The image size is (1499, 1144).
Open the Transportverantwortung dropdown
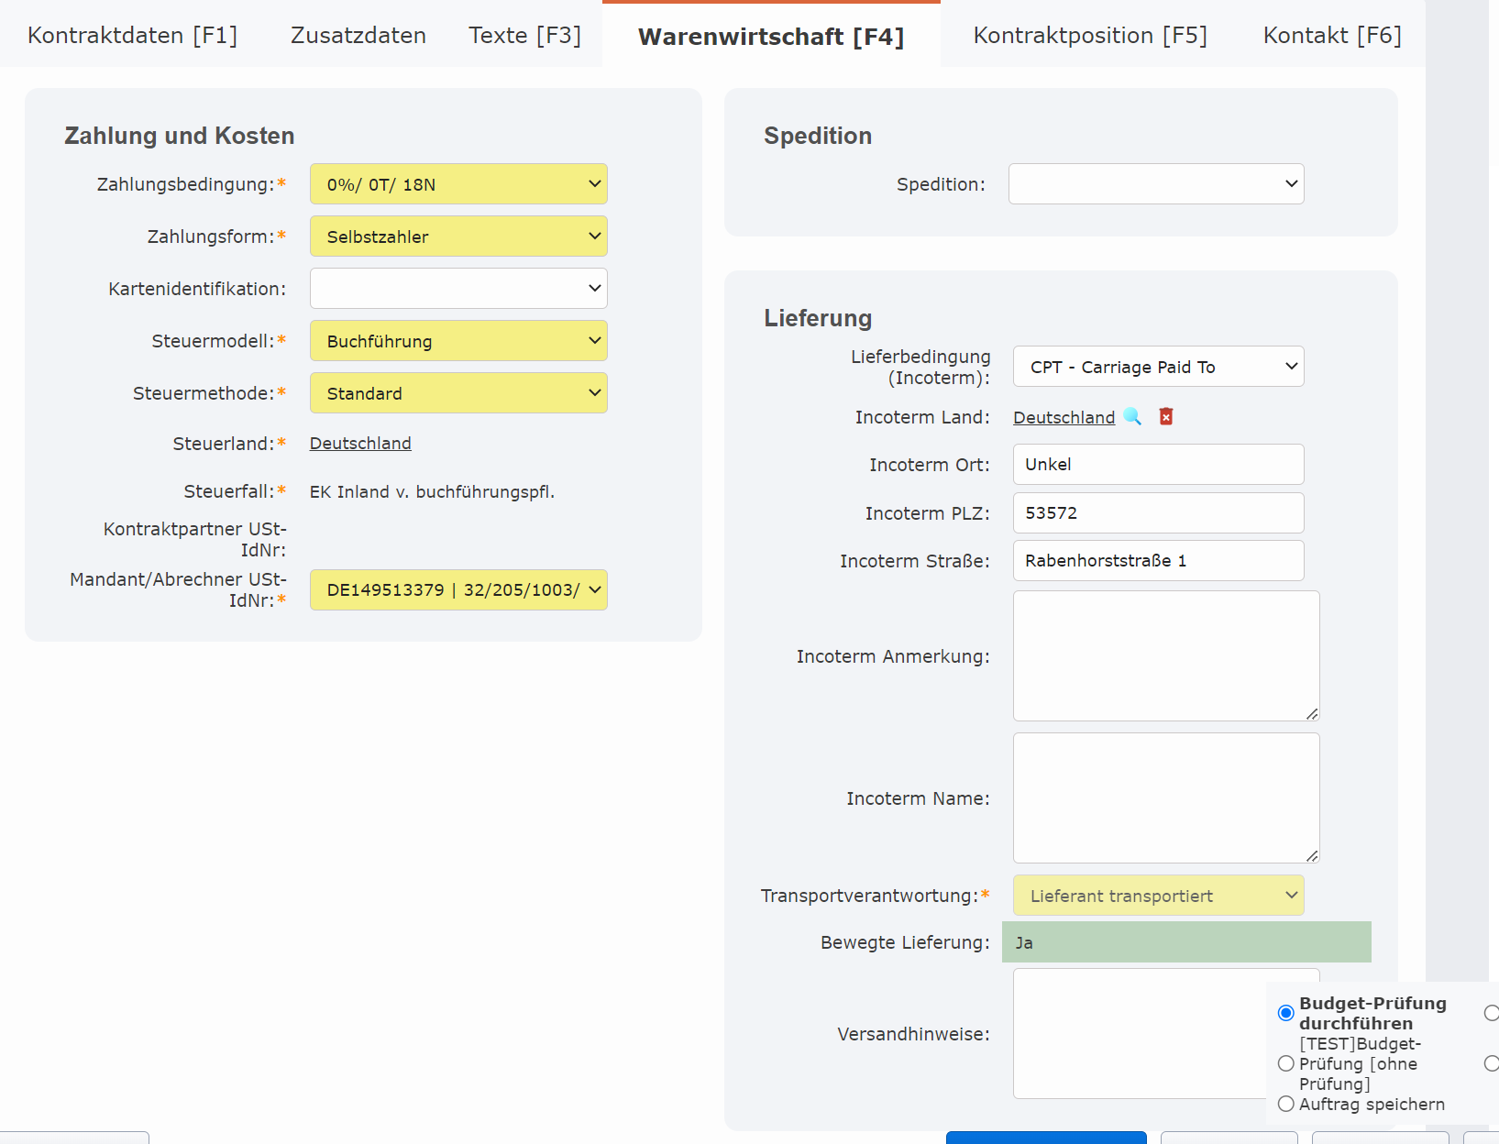coord(1158,896)
